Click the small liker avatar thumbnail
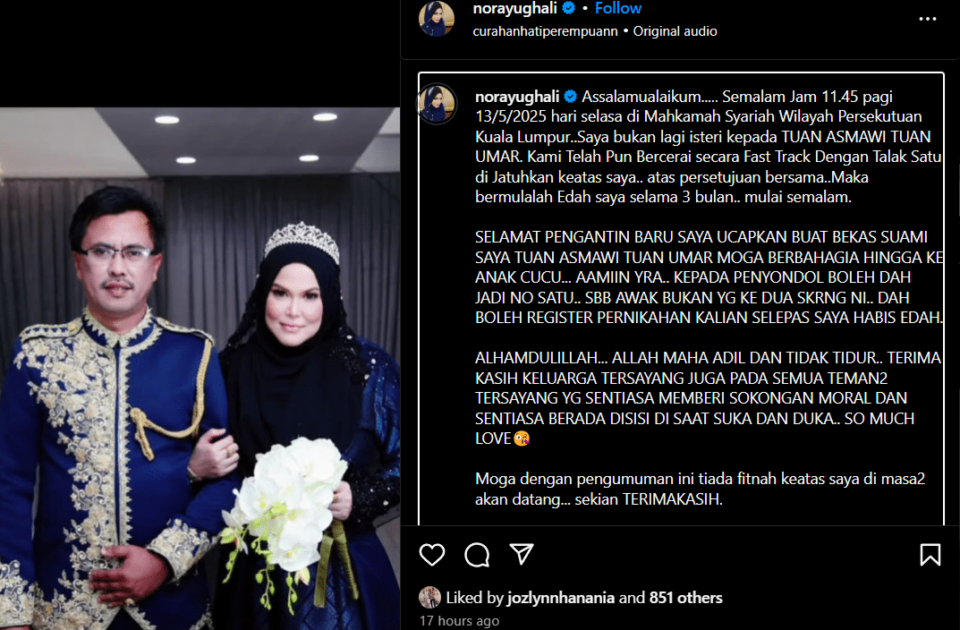Image resolution: width=960 pixels, height=630 pixels. (429, 598)
